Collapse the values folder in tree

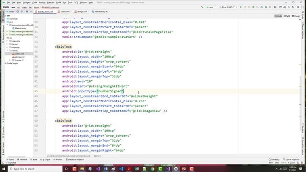pos(8,51)
